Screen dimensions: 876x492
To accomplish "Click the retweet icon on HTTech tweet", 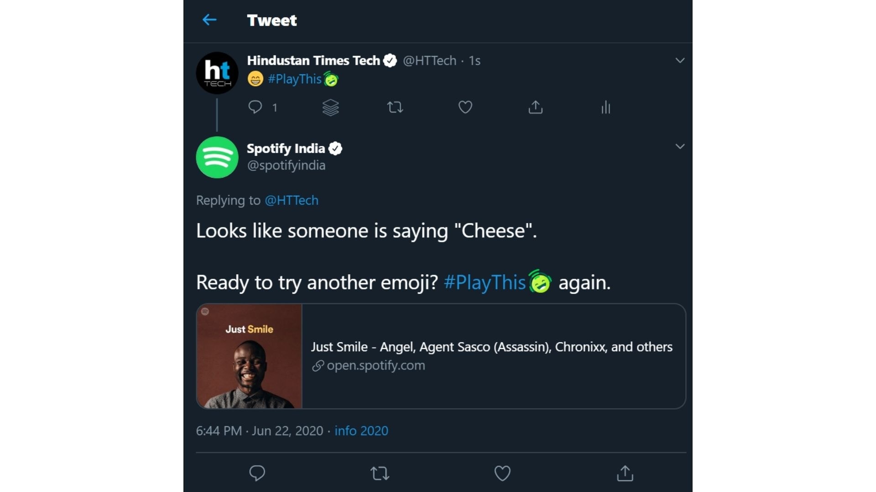I will pos(394,107).
